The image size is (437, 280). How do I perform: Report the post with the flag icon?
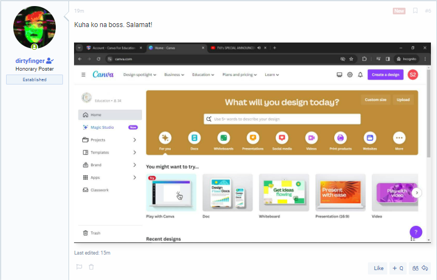click(x=79, y=267)
